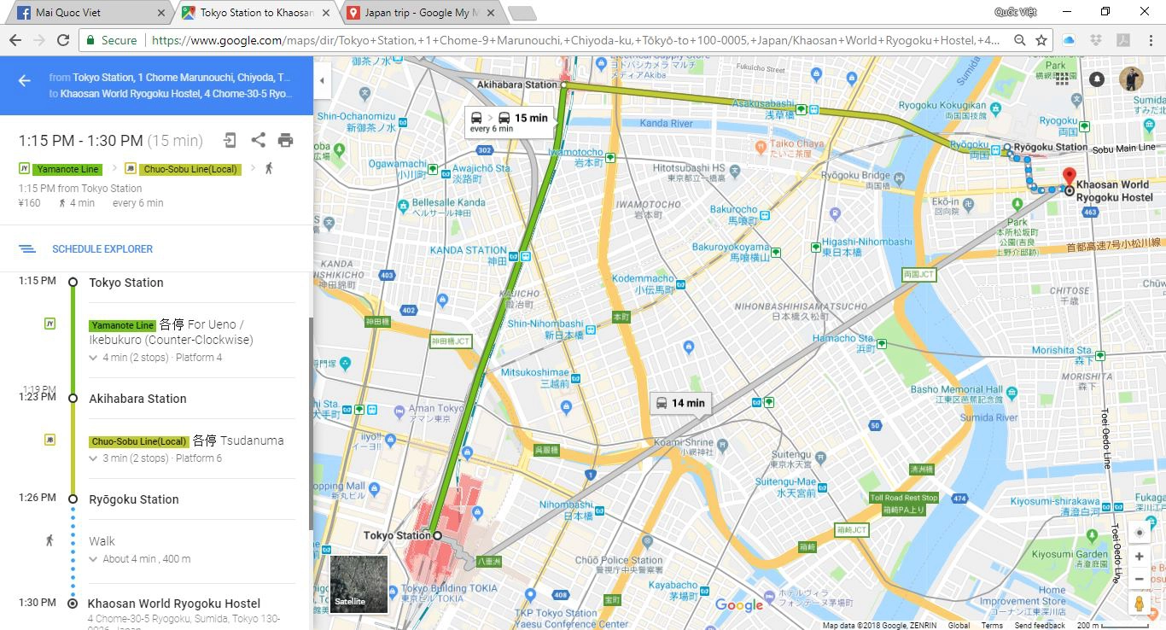
Task: Go back from directions details with the arrow
Action: pos(25,80)
